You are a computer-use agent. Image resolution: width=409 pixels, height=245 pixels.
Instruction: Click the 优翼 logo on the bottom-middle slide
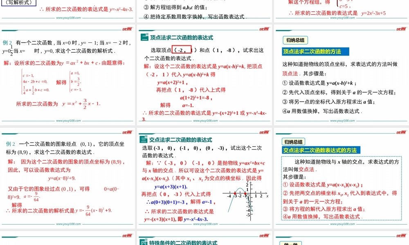point(263,236)
